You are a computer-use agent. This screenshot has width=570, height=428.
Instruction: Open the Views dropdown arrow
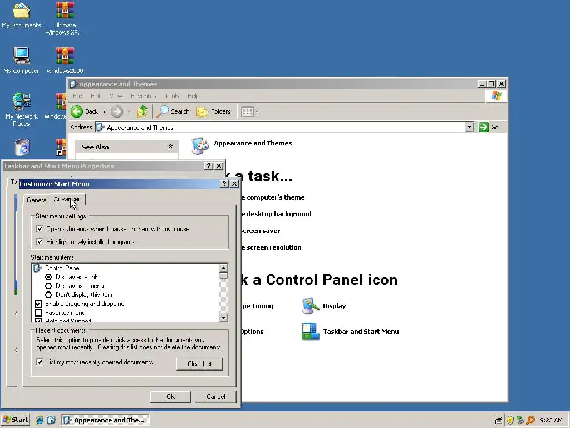pos(257,111)
